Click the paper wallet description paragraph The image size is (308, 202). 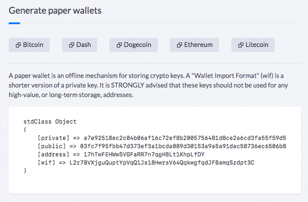148,85
